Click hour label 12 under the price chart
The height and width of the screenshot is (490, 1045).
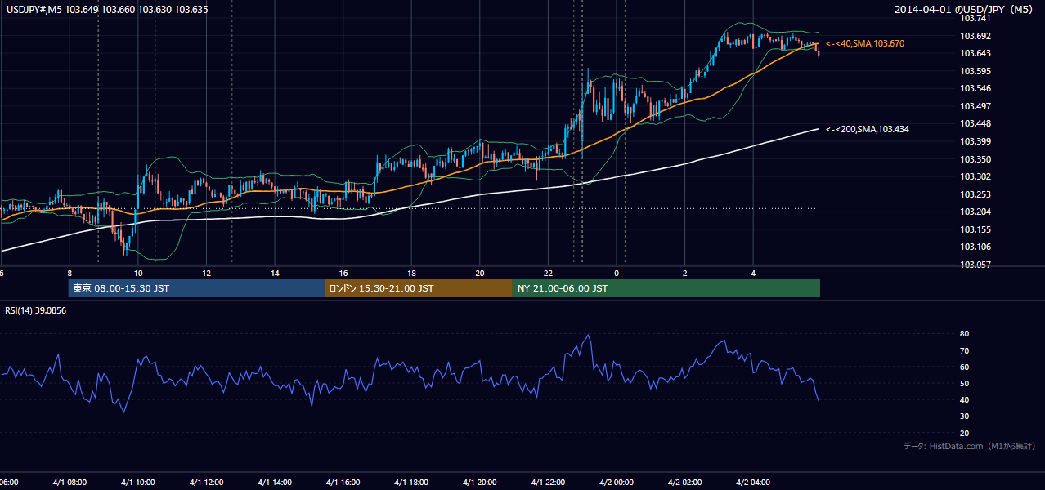(206, 273)
